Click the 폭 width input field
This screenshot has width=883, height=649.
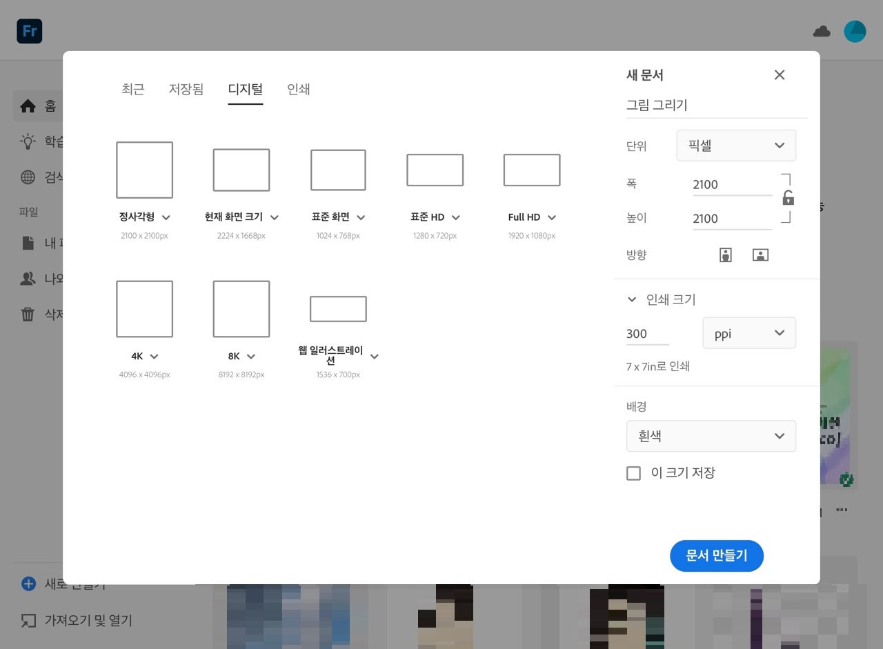coord(732,185)
